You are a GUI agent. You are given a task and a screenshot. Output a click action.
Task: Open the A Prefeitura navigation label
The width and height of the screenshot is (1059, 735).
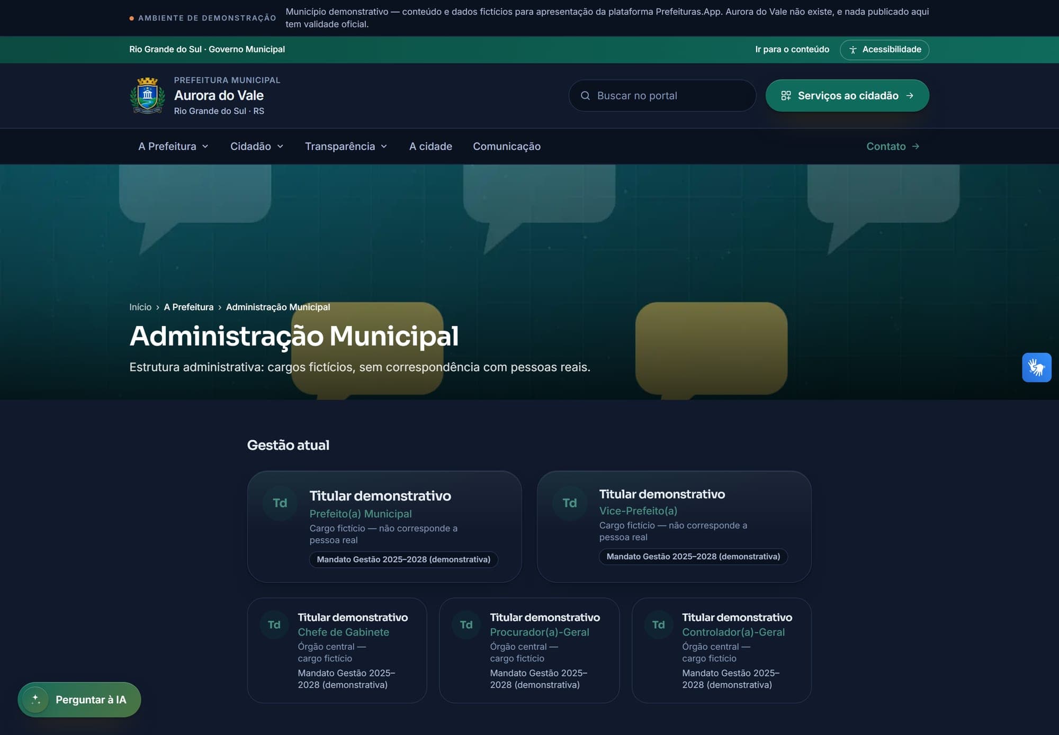click(x=167, y=147)
